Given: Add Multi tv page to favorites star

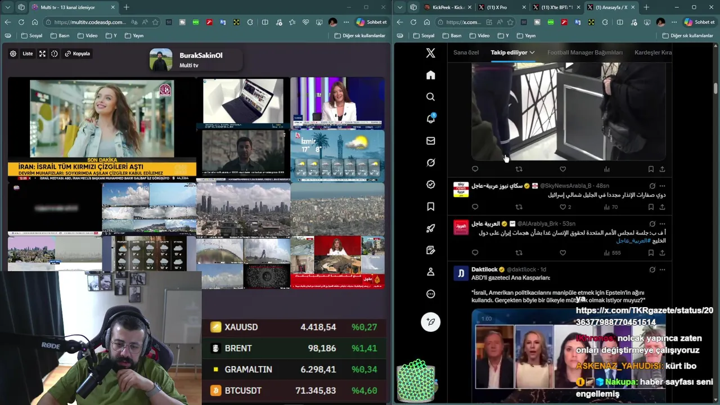Looking at the screenshot, I should tap(155, 22).
